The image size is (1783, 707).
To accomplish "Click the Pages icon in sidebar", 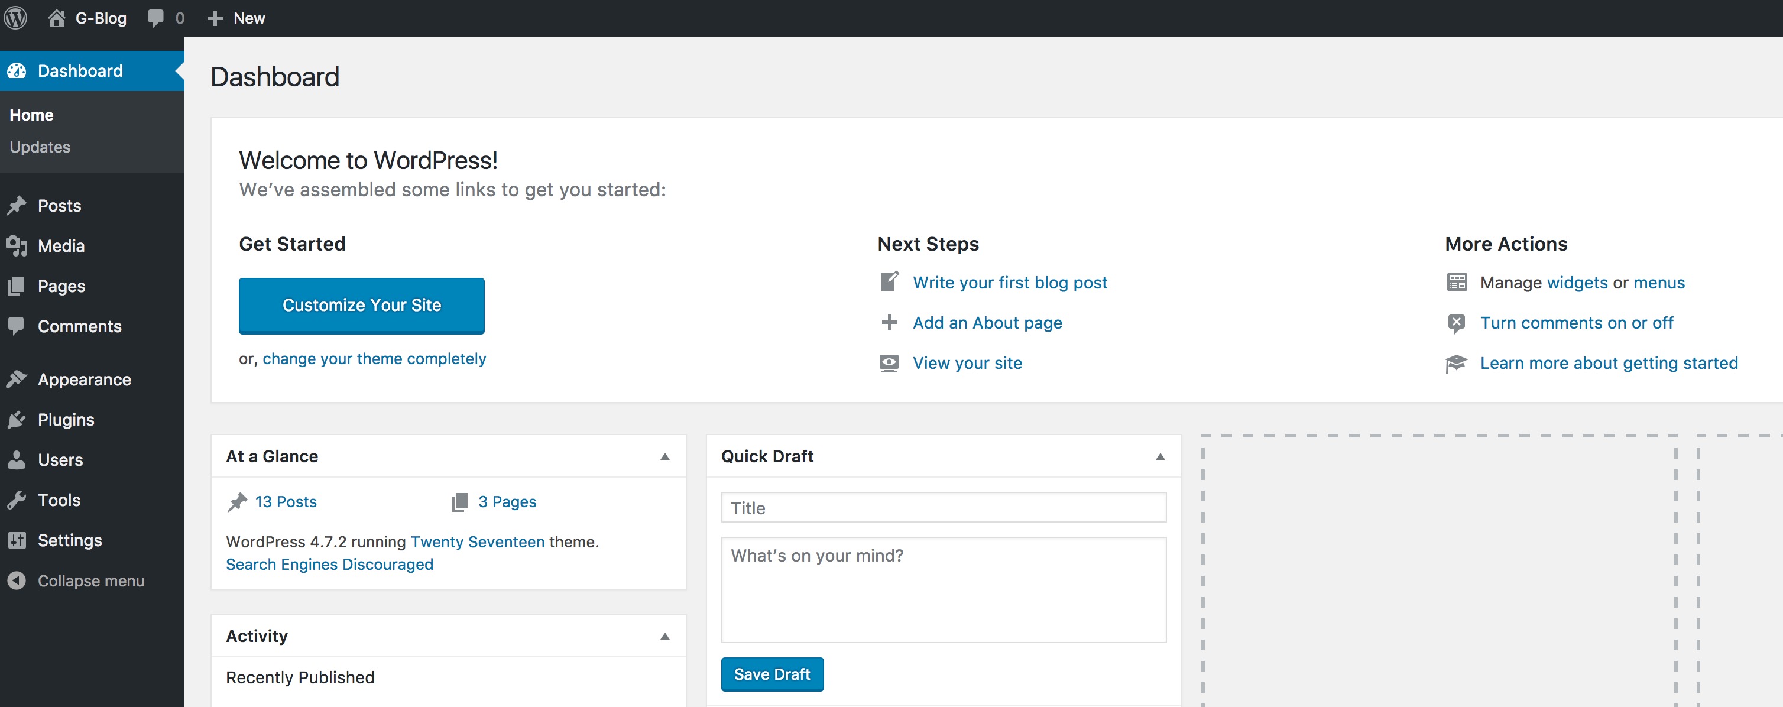I will pyautogui.click(x=17, y=286).
